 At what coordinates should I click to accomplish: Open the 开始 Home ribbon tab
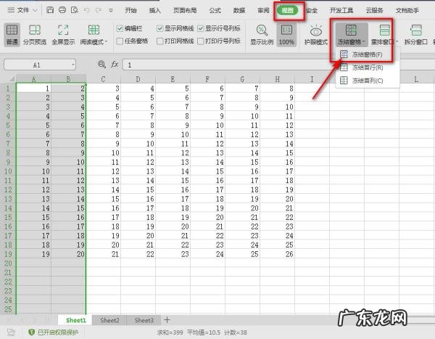pos(130,11)
